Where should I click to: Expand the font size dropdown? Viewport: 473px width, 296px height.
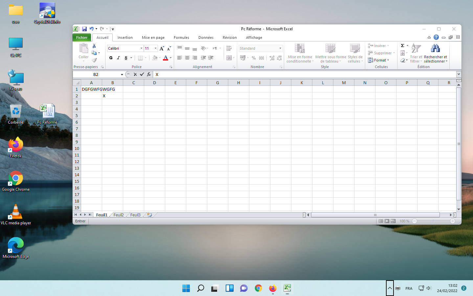[x=155, y=48]
